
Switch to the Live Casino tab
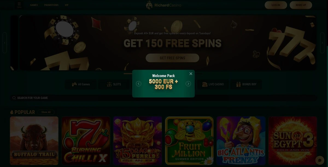point(213,84)
